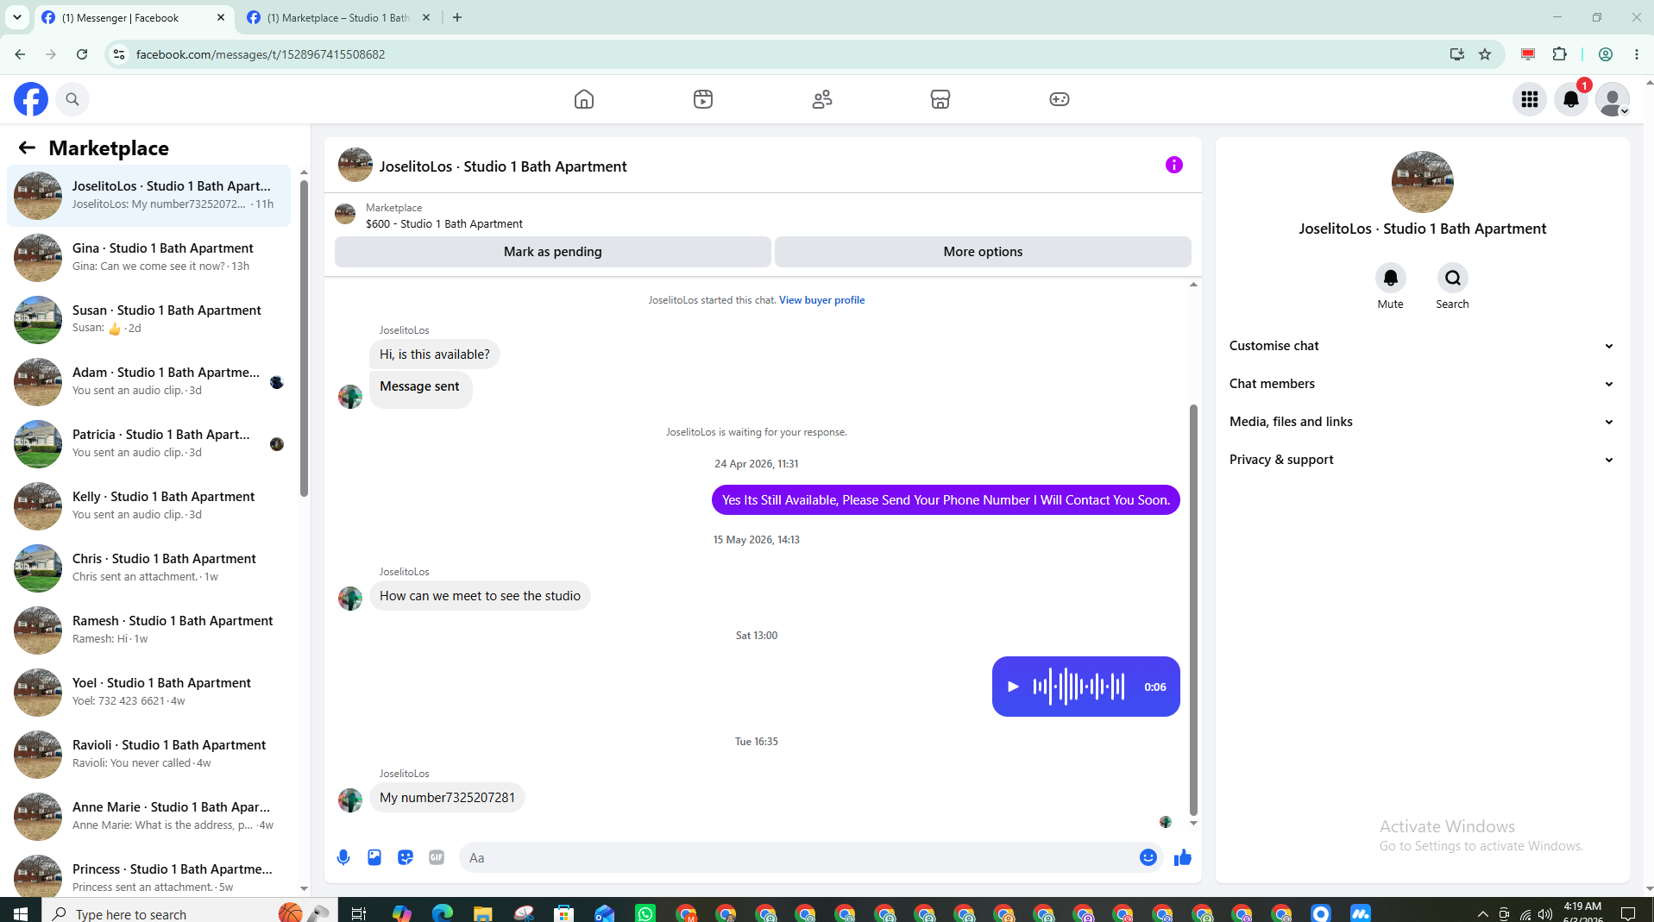Open the emoji picker
The image size is (1654, 922).
click(x=1148, y=857)
